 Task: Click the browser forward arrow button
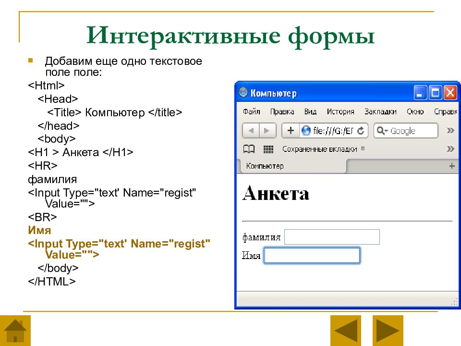tap(267, 131)
